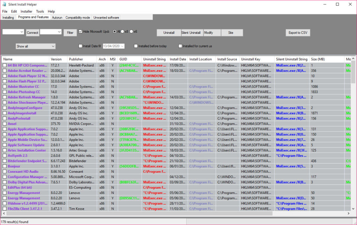Sort by the Install Date column header
The image size is (357, 225).
[178, 59]
